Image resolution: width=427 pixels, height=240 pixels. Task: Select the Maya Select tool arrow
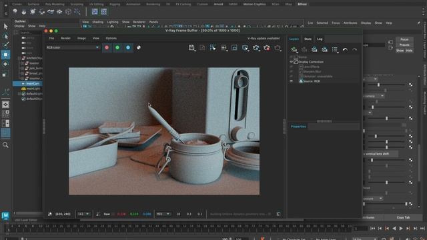5,27
